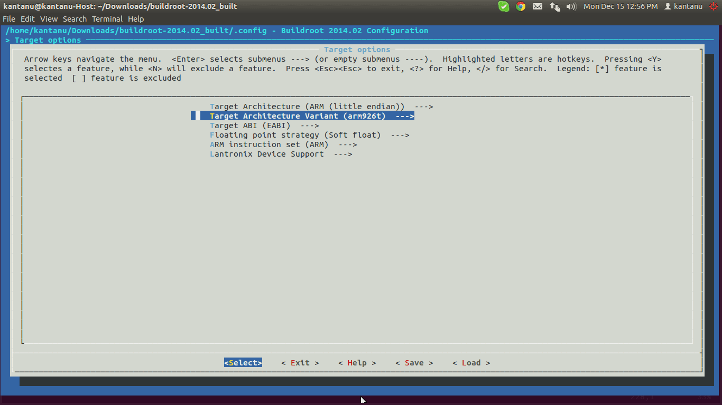Open the File menu
Image resolution: width=722 pixels, height=405 pixels.
[x=9, y=19]
